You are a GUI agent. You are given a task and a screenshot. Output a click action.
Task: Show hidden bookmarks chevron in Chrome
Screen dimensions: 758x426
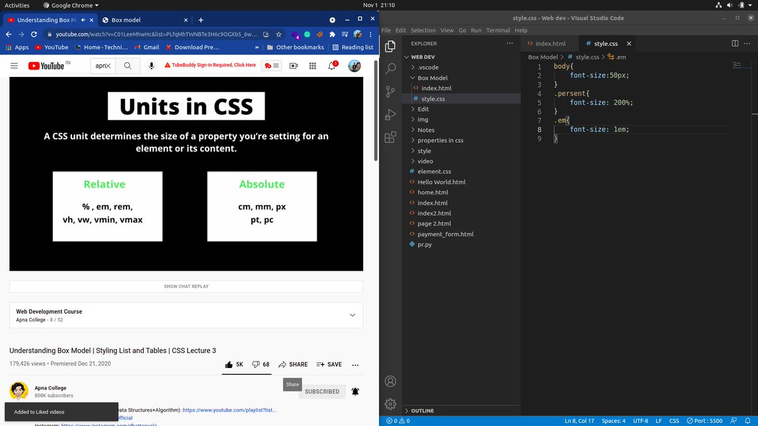(x=256, y=47)
